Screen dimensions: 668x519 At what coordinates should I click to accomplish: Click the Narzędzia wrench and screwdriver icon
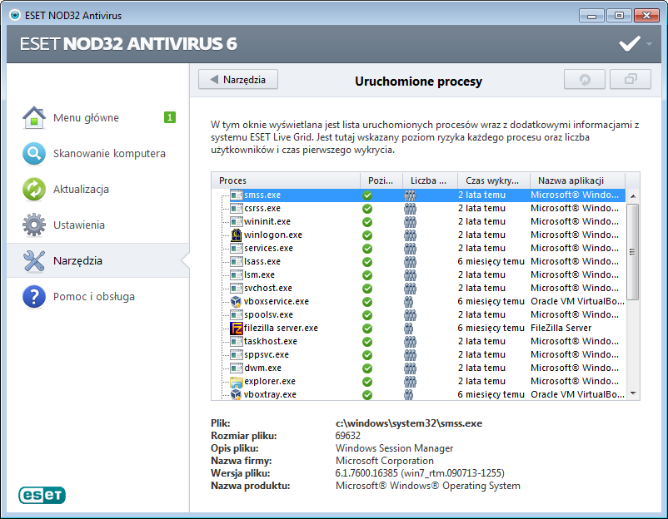tap(34, 261)
